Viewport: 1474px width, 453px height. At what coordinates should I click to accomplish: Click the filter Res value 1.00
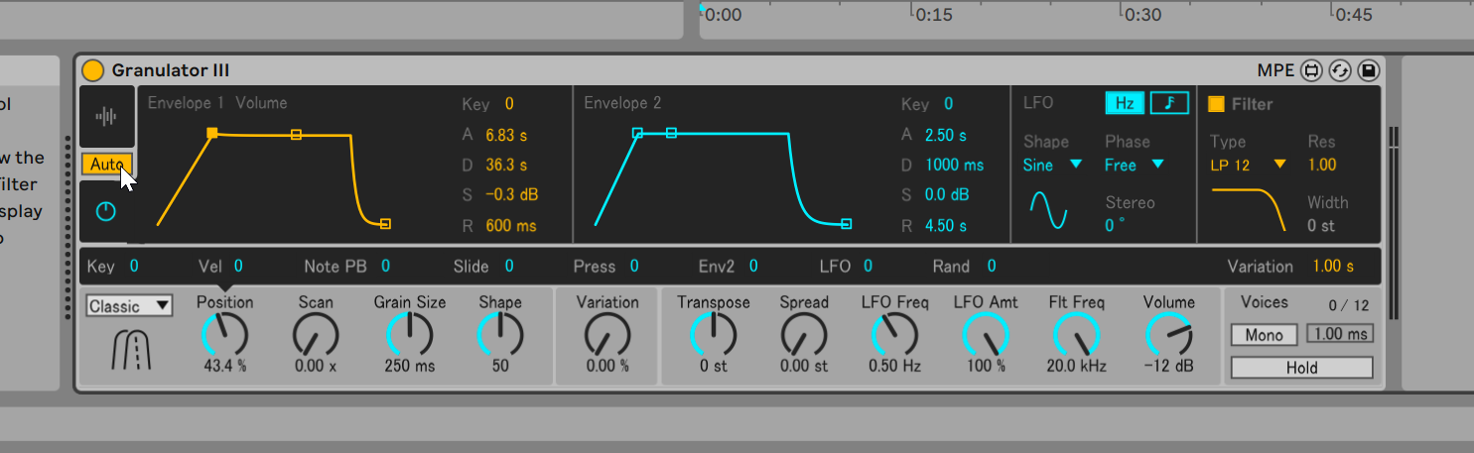pos(1322,166)
